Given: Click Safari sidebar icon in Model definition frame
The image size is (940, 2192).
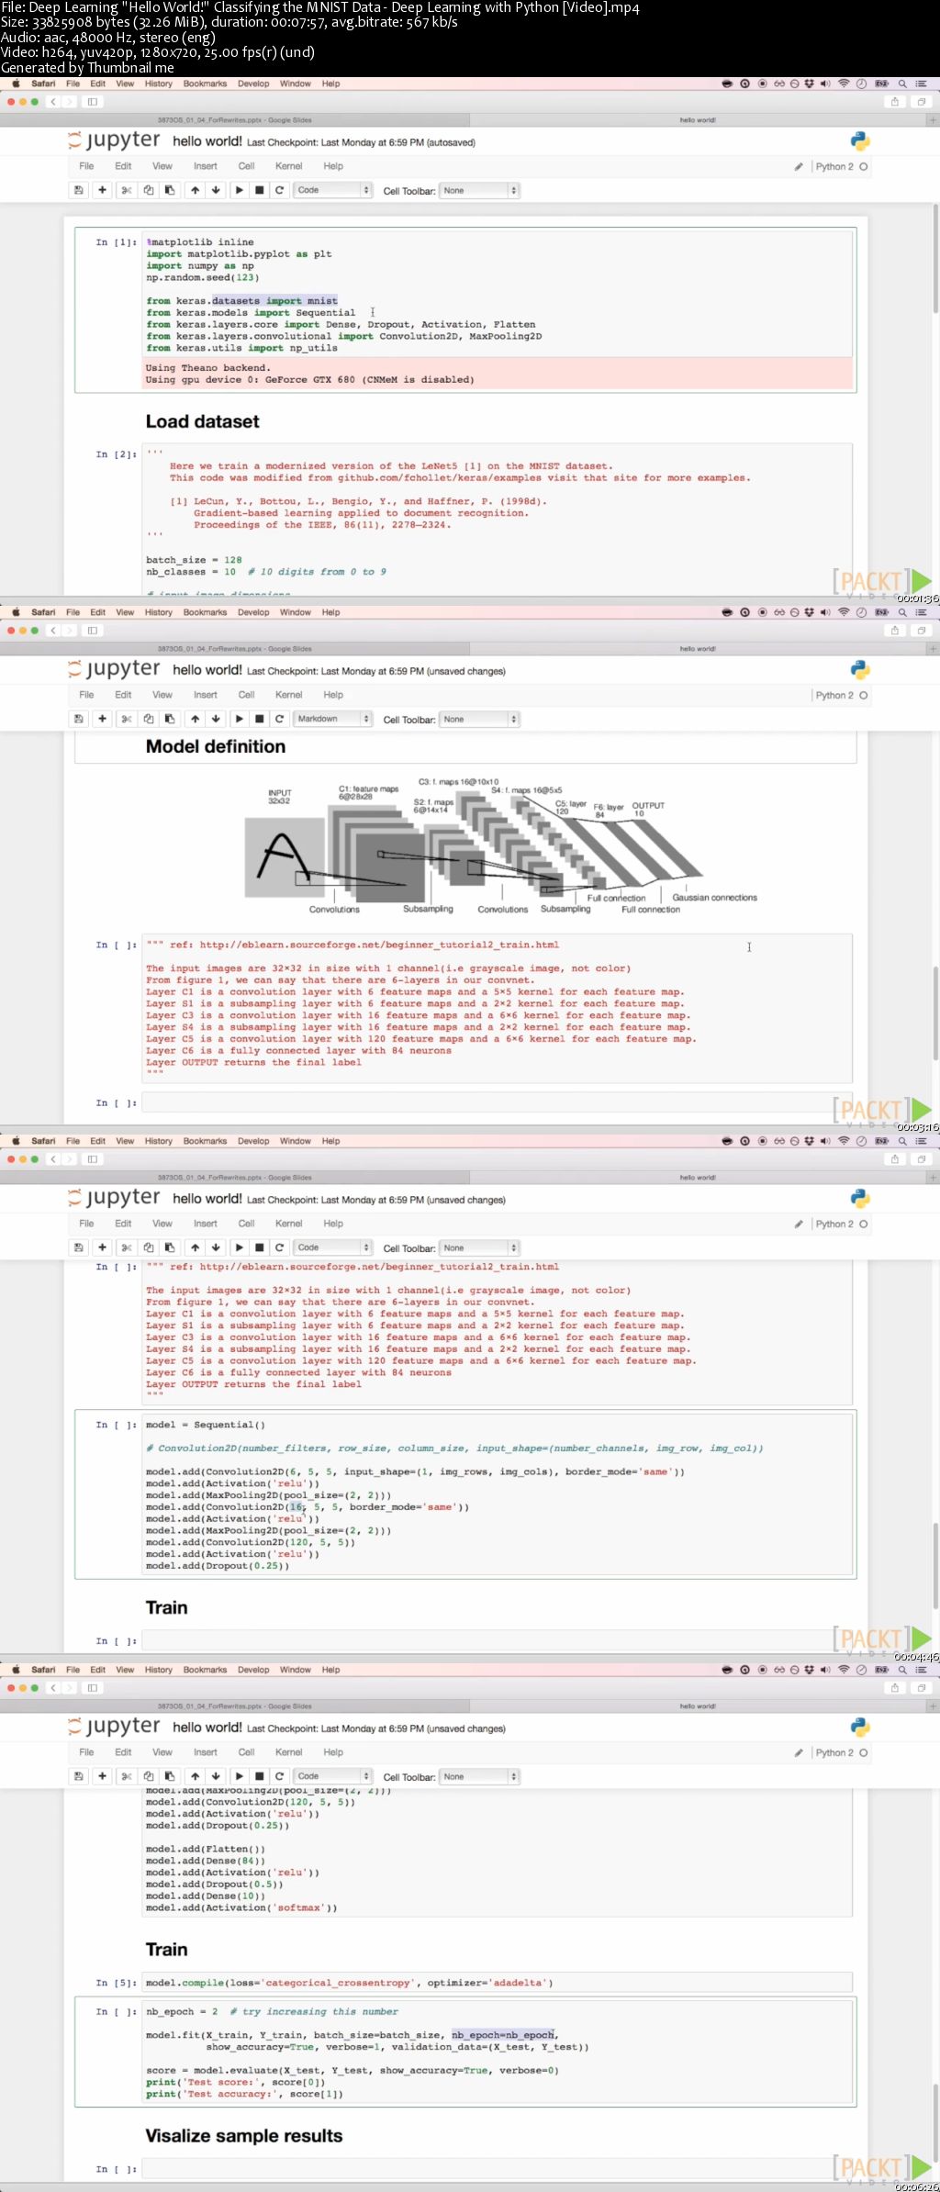Looking at the screenshot, I should [x=92, y=631].
